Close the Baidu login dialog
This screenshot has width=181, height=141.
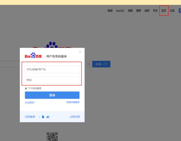tap(80, 51)
